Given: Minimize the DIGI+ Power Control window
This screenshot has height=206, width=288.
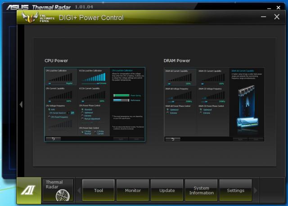Looking at the screenshot, I should pos(263,17).
